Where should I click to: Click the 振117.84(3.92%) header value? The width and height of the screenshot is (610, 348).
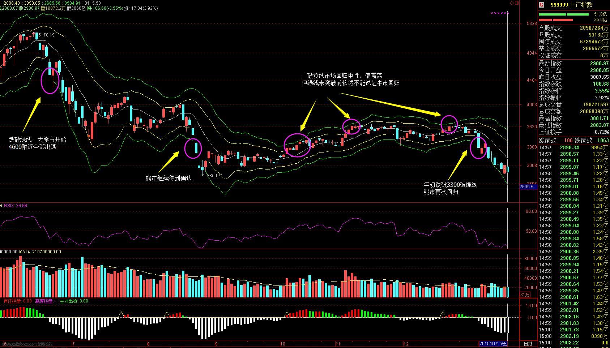click(x=141, y=8)
